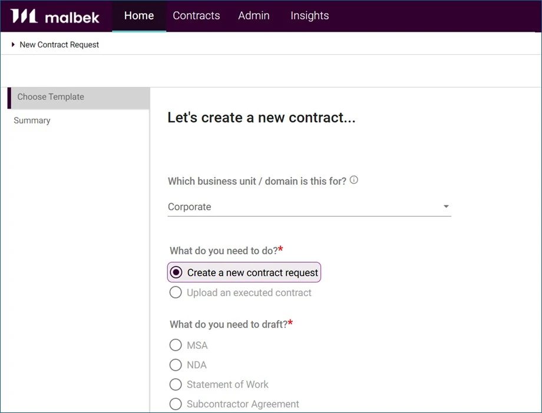
Task: Select the MSA radio button
Action: tap(176, 345)
